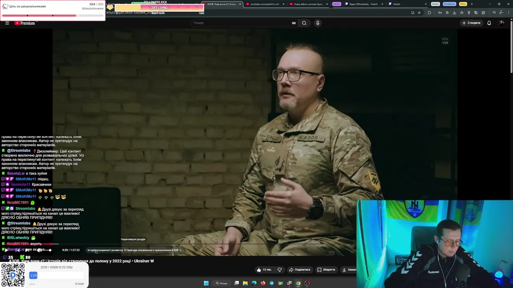Switch to Відео BISLwiwskiy Twitch tab

tap(363, 4)
